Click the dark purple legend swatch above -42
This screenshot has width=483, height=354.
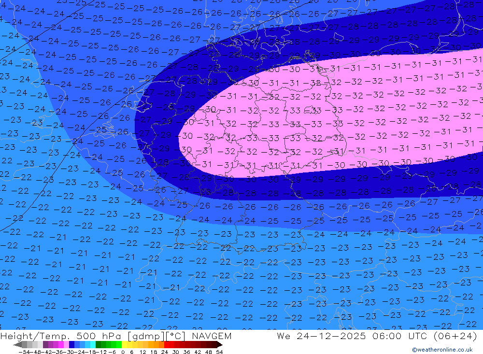(45, 344)
